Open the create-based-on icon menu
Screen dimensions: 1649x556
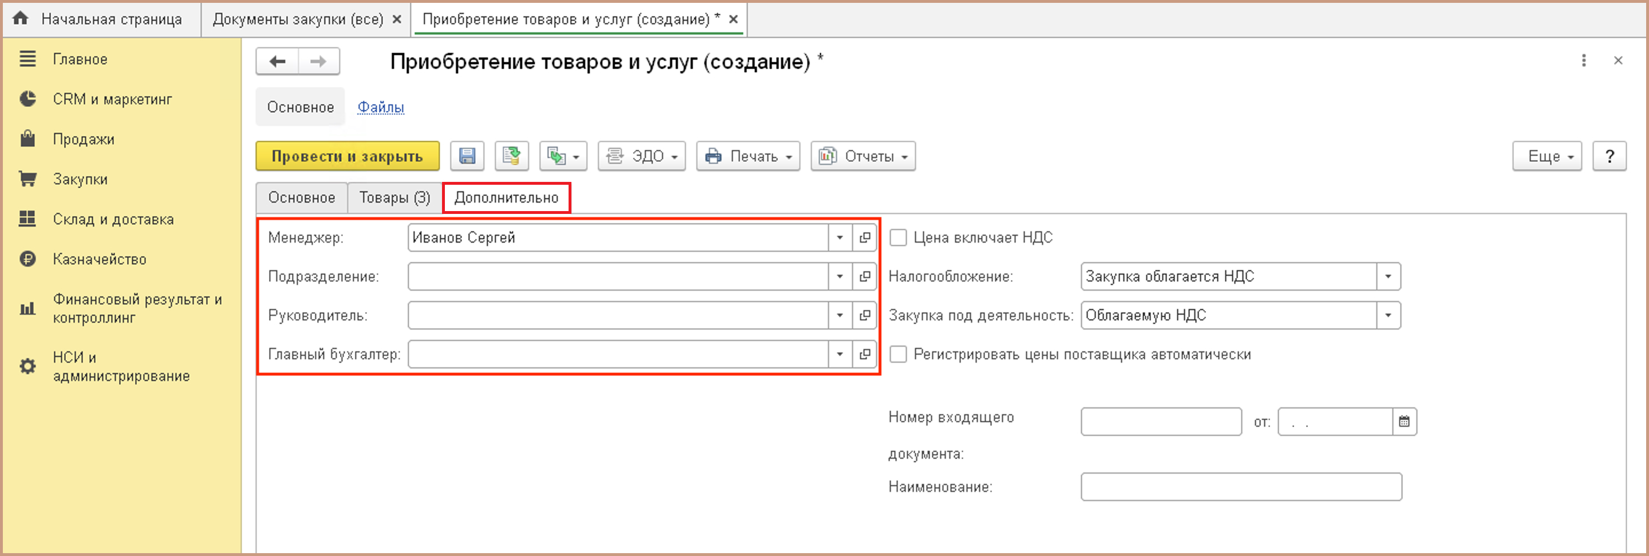pos(563,156)
